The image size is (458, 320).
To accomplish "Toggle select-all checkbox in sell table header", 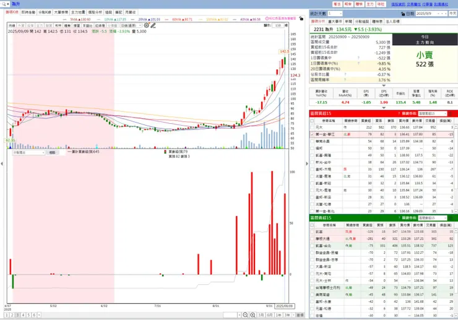I will [312, 225].
